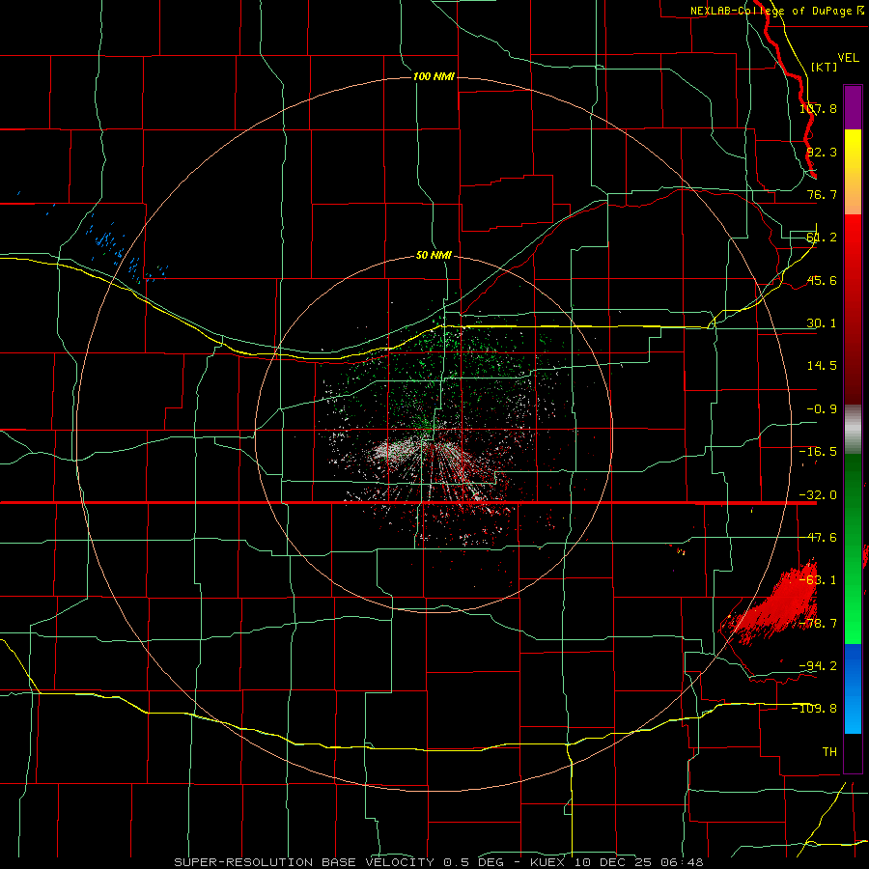
Task: Click the green segment of the velocity scale
Action: (x=853, y=548)
